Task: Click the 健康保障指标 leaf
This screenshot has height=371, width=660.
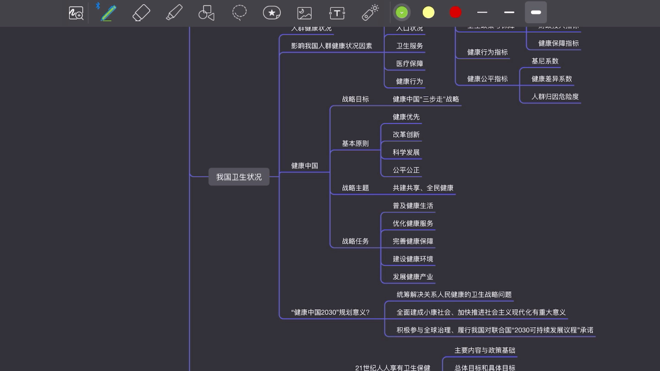Action: (559, 43)
